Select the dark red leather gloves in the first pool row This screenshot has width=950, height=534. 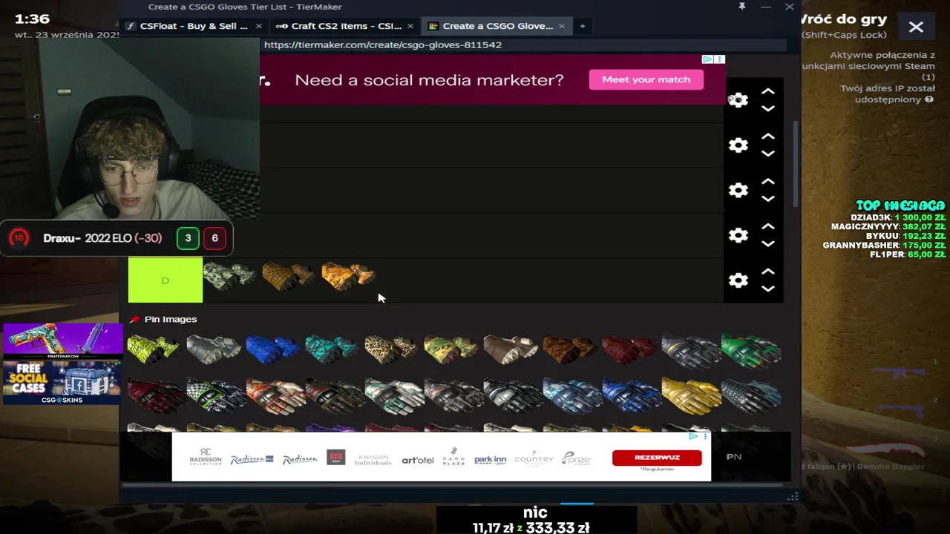(x=629, y=349)
